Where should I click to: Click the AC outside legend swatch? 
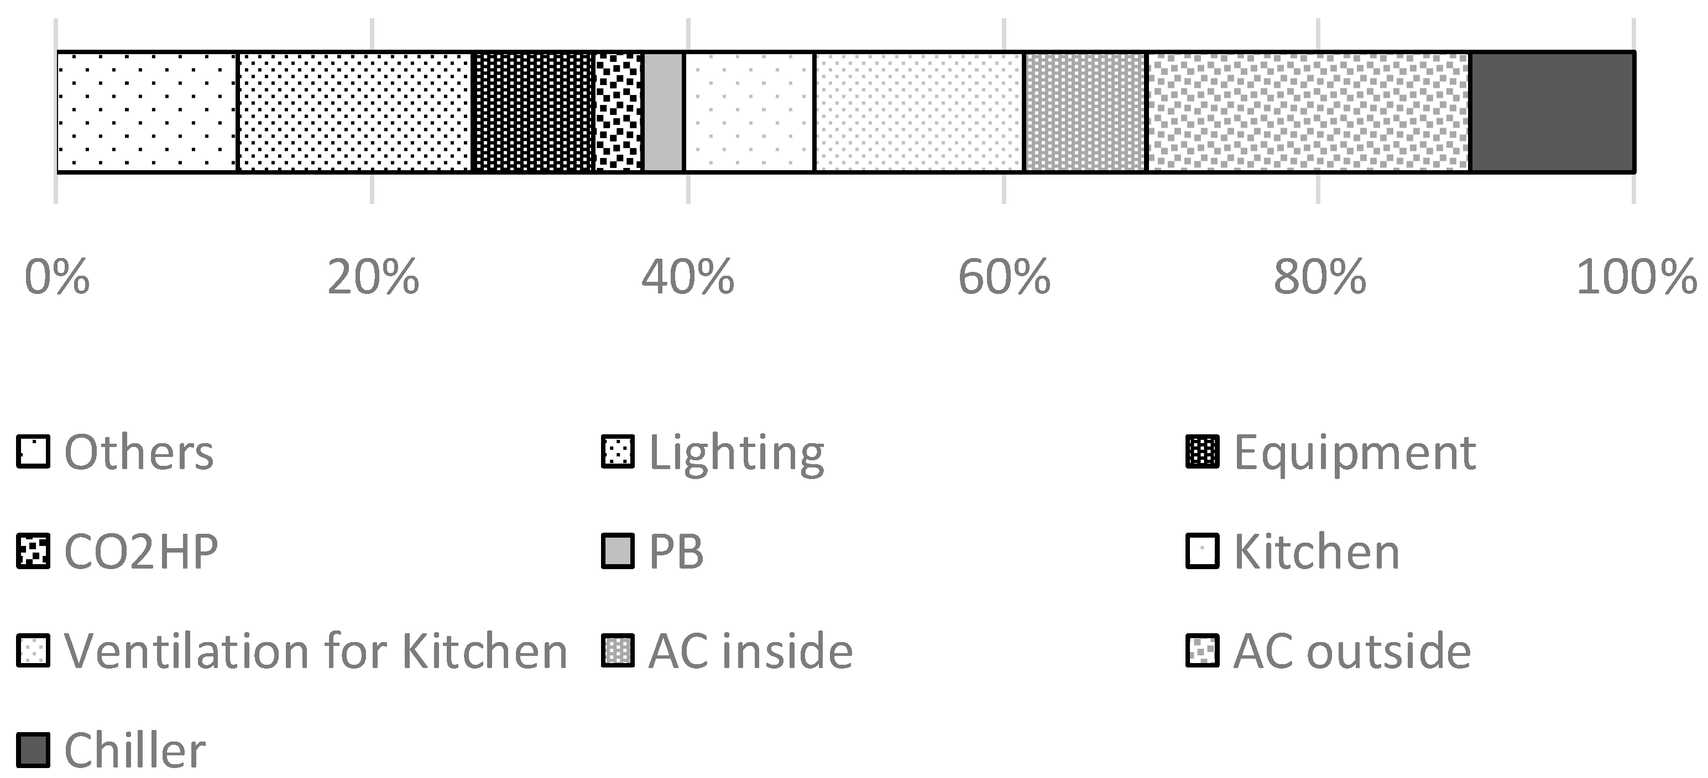tap(1202, 651)
